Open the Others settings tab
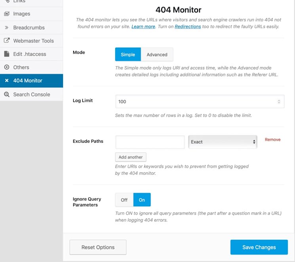 31,67
